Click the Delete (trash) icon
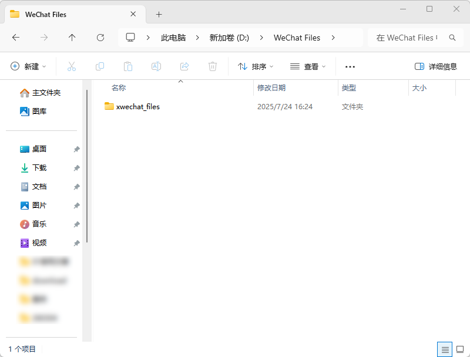The height and width of the screenshot is (357, 470). point(212,66)
